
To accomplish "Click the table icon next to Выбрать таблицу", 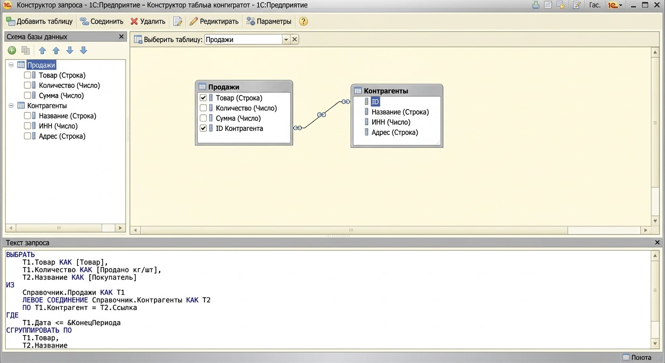I will 138,40.
